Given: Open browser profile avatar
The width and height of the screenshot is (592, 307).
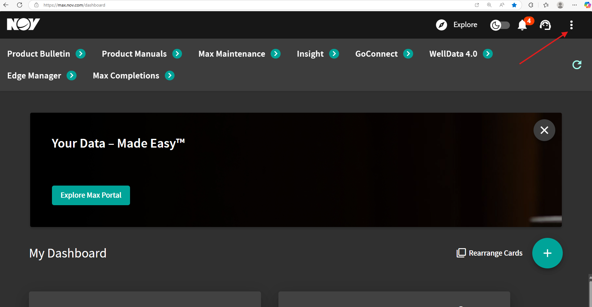Looking at the screenshot, I should pyautogui.click(x=560, y=5).
